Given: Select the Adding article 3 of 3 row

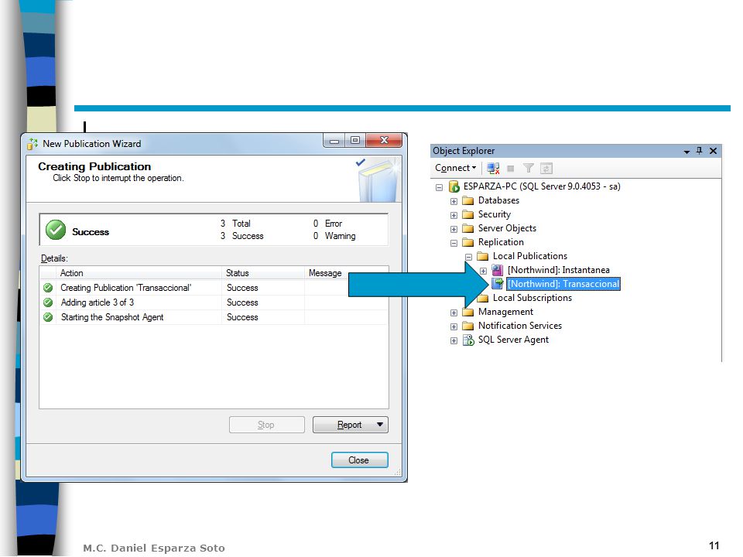Looking at the screenshot, I should pos(214,302).
